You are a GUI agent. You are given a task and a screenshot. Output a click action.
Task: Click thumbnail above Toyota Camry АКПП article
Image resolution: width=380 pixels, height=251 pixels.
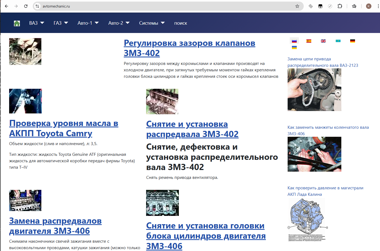[x=26, y=101]
